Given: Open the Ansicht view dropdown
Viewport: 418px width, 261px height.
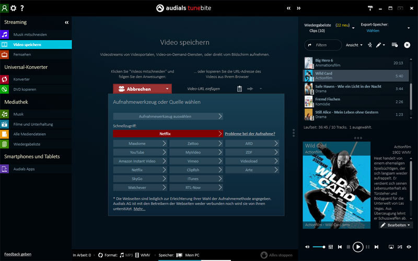Looking at the screenshot, I should (354, 45).
